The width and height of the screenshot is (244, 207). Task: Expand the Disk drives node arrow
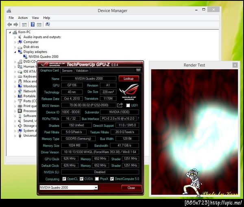(15, 47)
